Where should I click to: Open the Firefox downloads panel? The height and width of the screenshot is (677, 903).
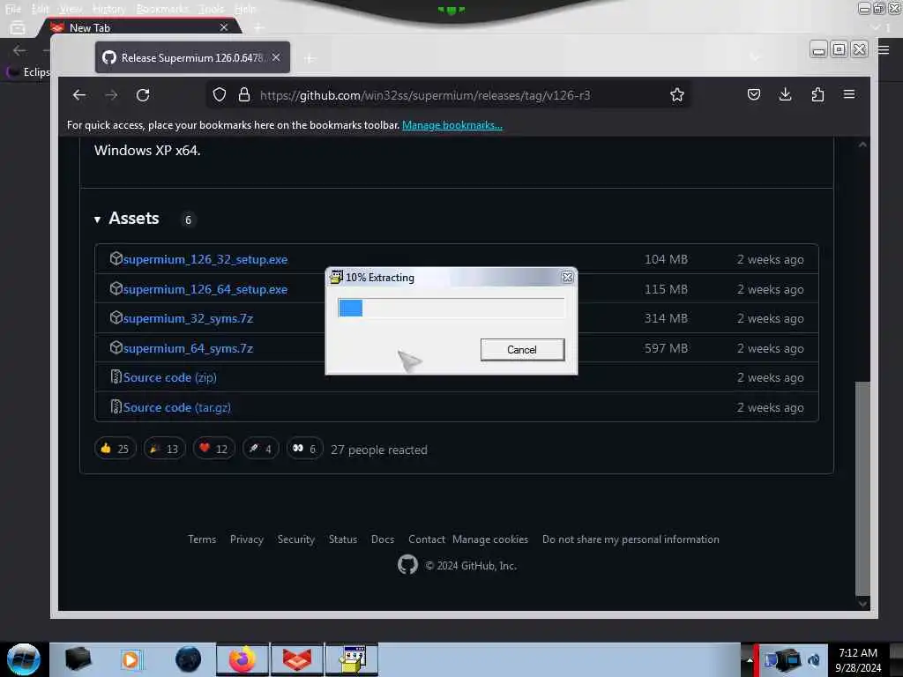point(785,94)
